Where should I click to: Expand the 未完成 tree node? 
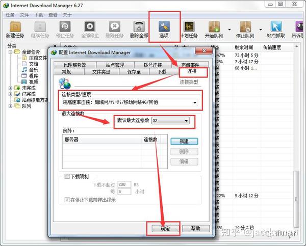pyautogui.click(x=11, y=88)
